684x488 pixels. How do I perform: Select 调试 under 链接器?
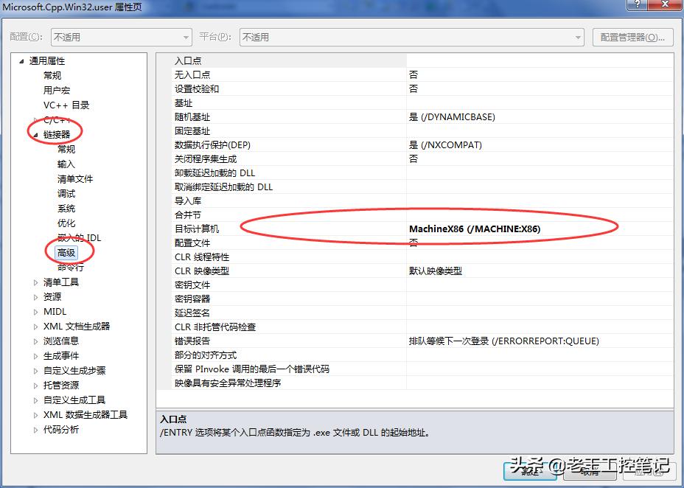pyautogui.click(x=65, y=193)
